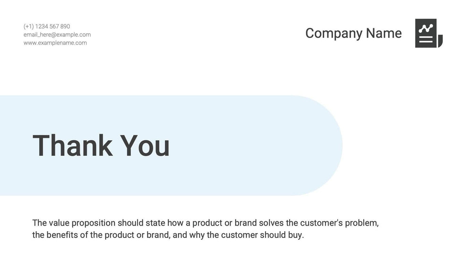Screen dimensions: 463x260
Task: Select the Thank You heading
Action: (101, 145)
